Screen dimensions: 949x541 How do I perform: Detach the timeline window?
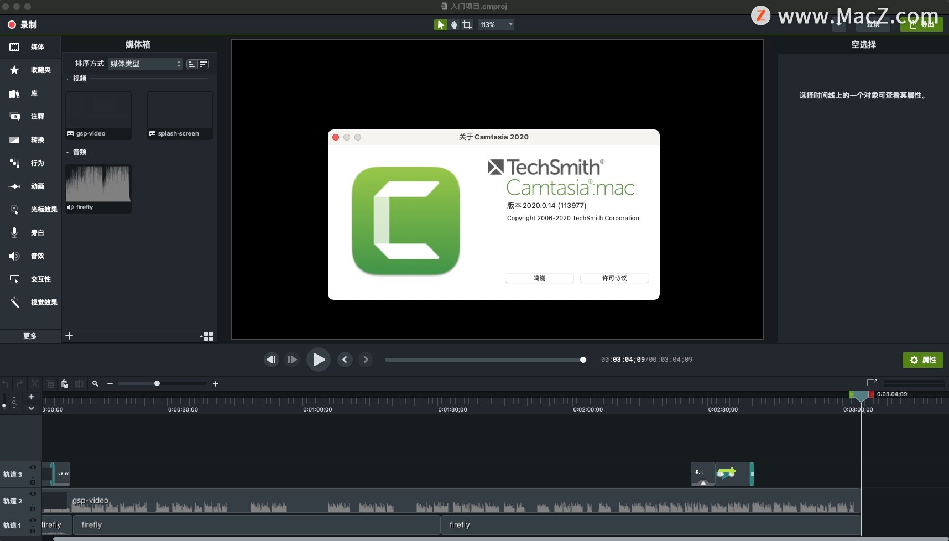pos(872,383)
